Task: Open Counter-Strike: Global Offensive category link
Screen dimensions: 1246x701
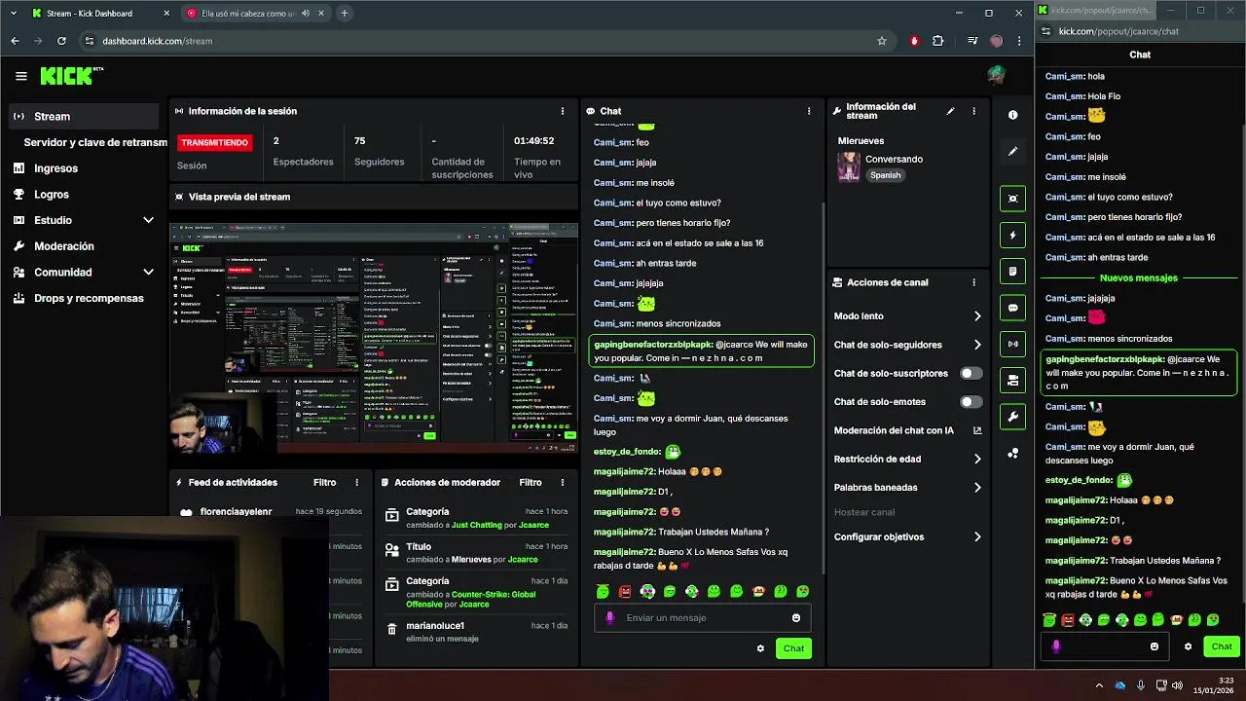Action: click(x=470, y=599)
